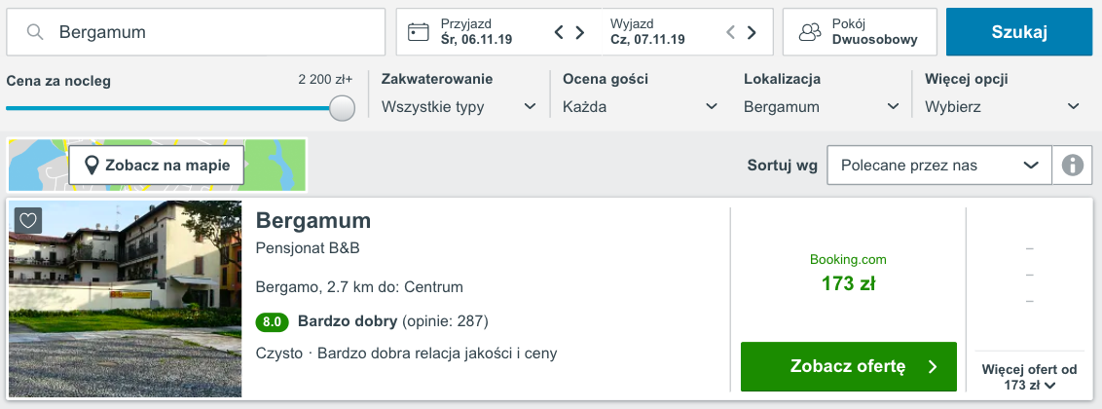Open the Sortuj wg dropdown

coord(938,166)
